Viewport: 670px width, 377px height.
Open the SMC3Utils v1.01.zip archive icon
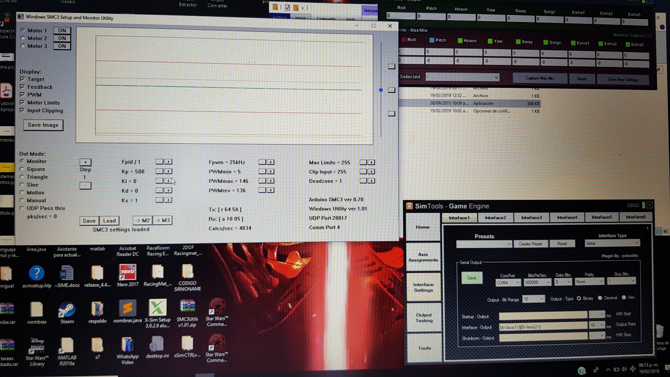[x=187, y=308]
